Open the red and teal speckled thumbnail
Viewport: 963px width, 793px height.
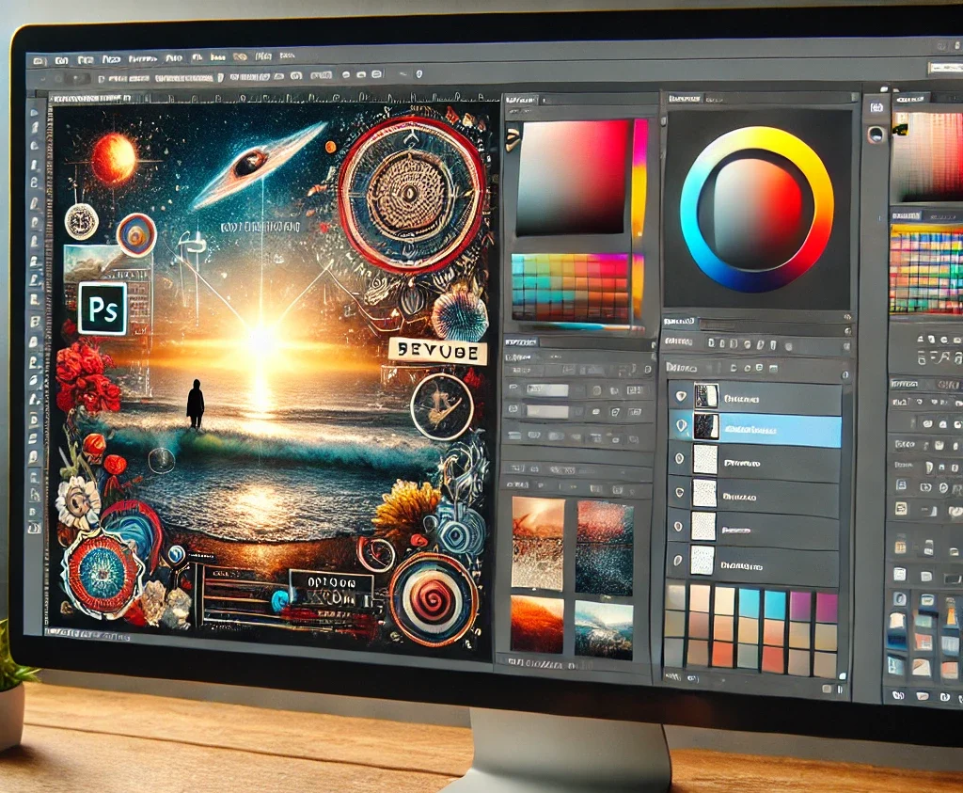[x=603, y=547]
